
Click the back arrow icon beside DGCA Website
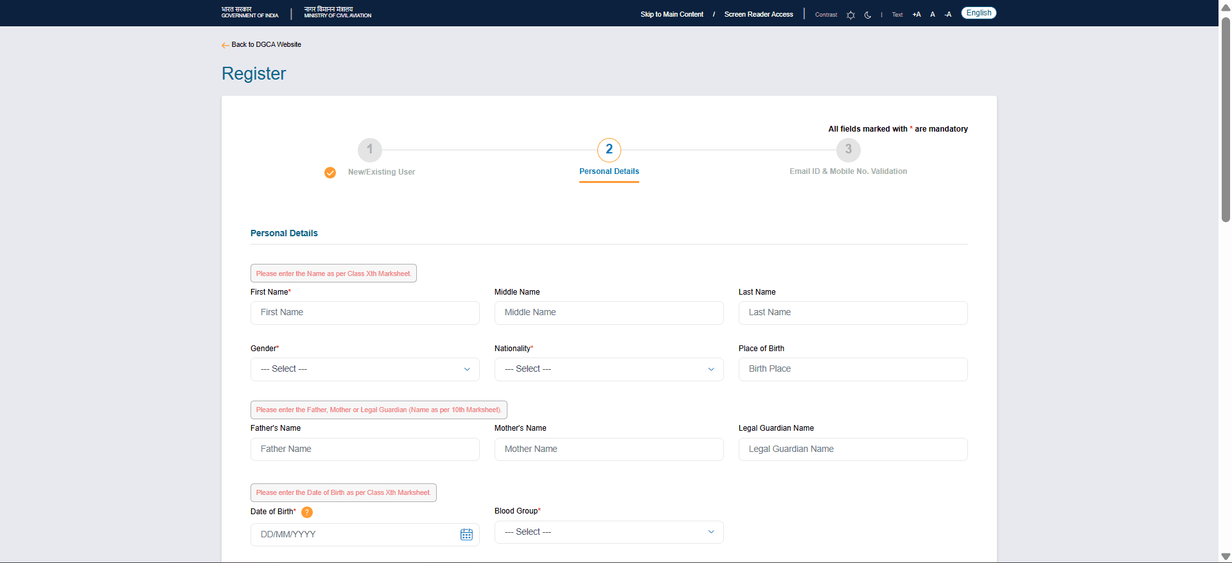pos(225,45)
